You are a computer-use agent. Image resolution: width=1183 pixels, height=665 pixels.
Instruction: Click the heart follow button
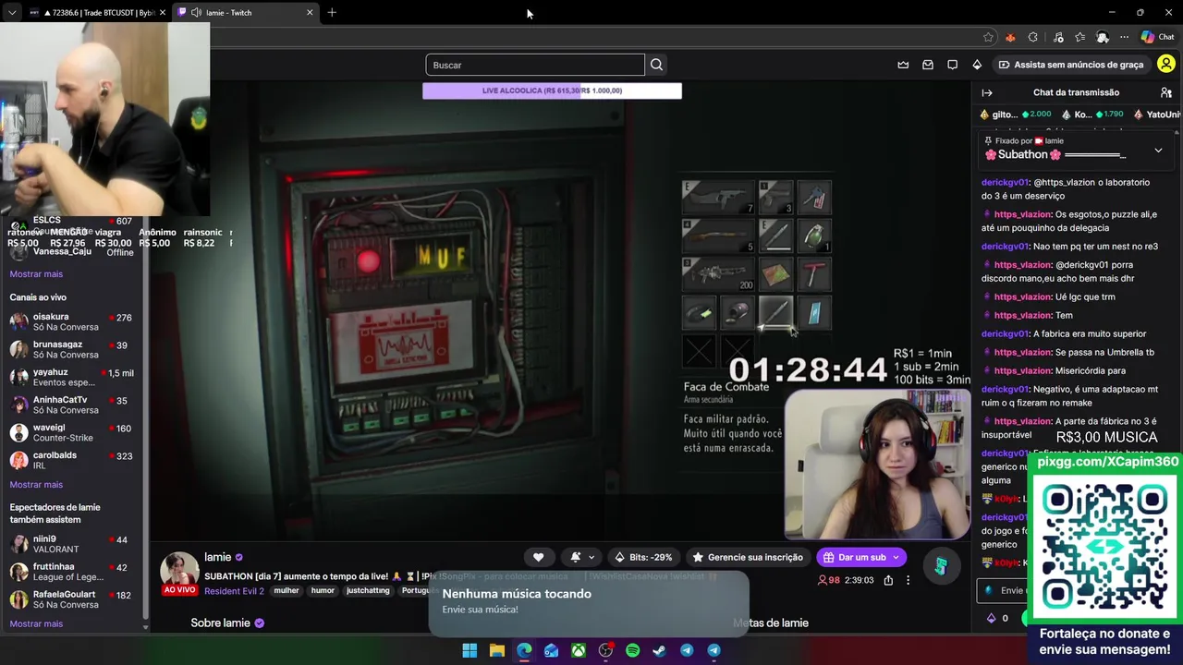pyautogui.click(x=538, y=557)
